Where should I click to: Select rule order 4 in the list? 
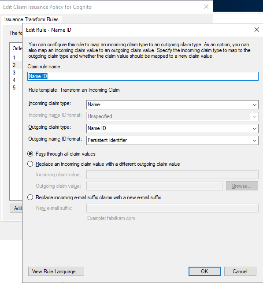coord(14,80)
